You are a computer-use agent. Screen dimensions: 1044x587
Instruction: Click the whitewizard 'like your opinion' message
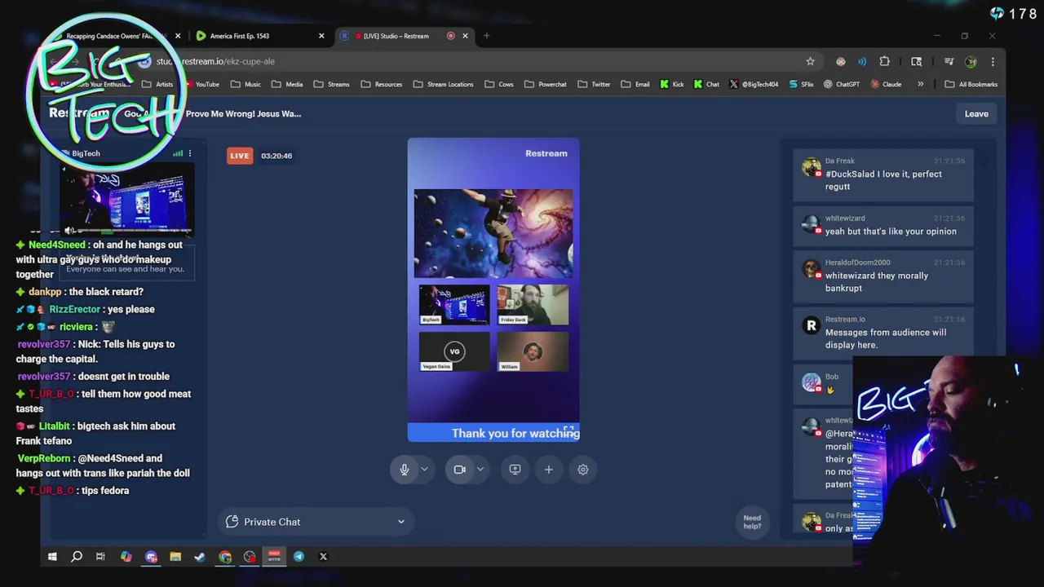point(883,225)
